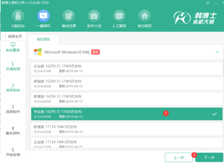Select 专业版 16299.15 17年9月发布

127,114
